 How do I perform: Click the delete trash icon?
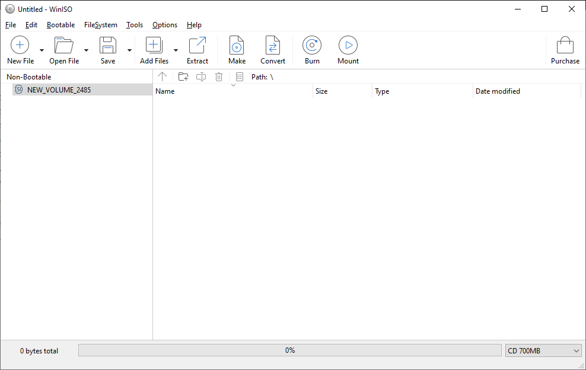[219, 76]
